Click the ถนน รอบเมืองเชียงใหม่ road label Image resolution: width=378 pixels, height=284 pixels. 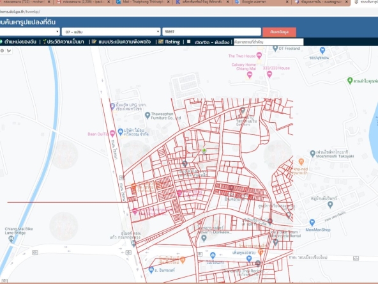pos(308,257)
